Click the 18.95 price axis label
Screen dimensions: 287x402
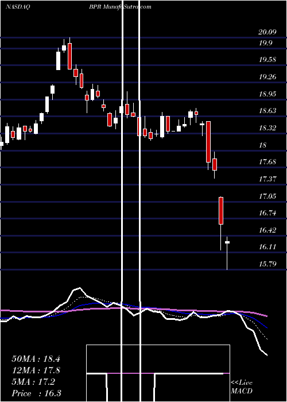click(267, 94)
